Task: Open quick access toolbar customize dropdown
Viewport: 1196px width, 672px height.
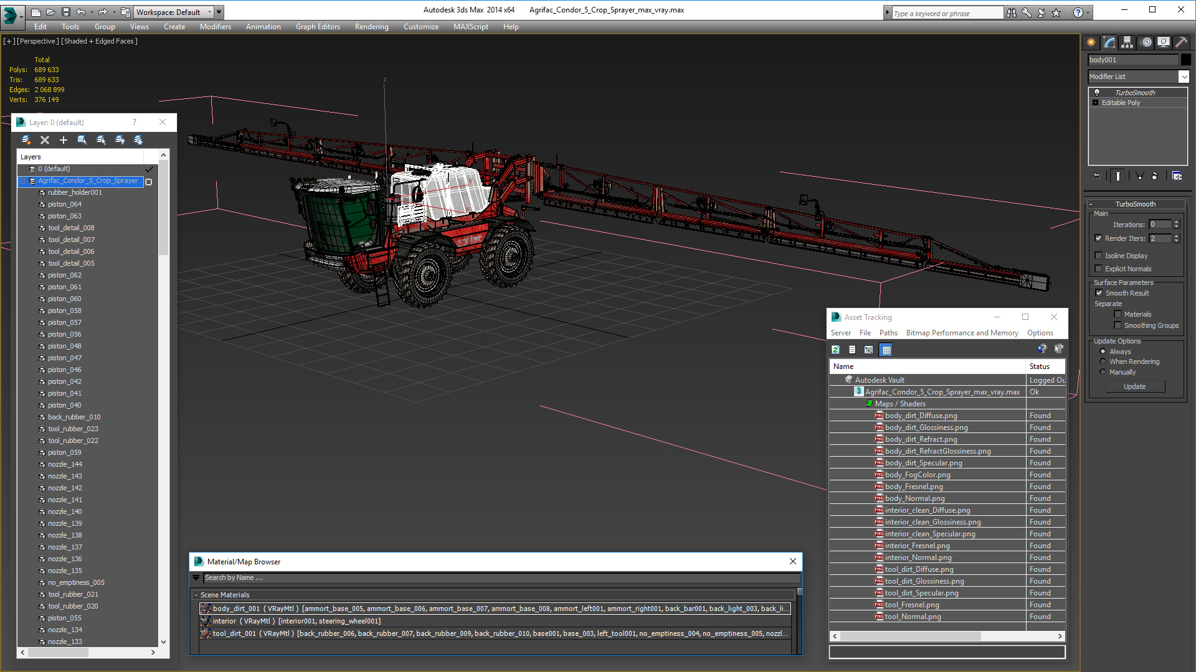Action: pos(219,12)
